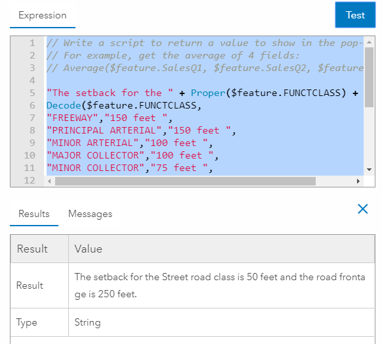
Task: Click the "FREEWAY" string on line 7
Action: (x=72, y=118)
